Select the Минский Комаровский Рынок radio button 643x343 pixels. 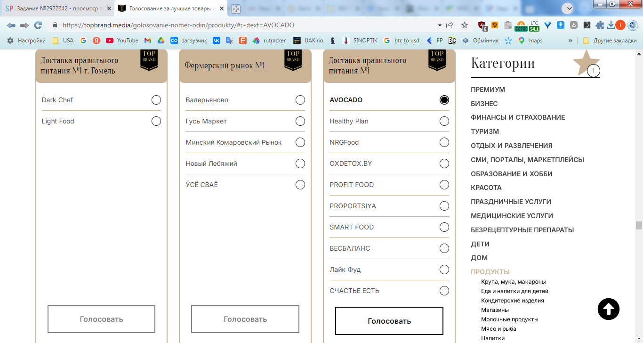tap(300, 142)
